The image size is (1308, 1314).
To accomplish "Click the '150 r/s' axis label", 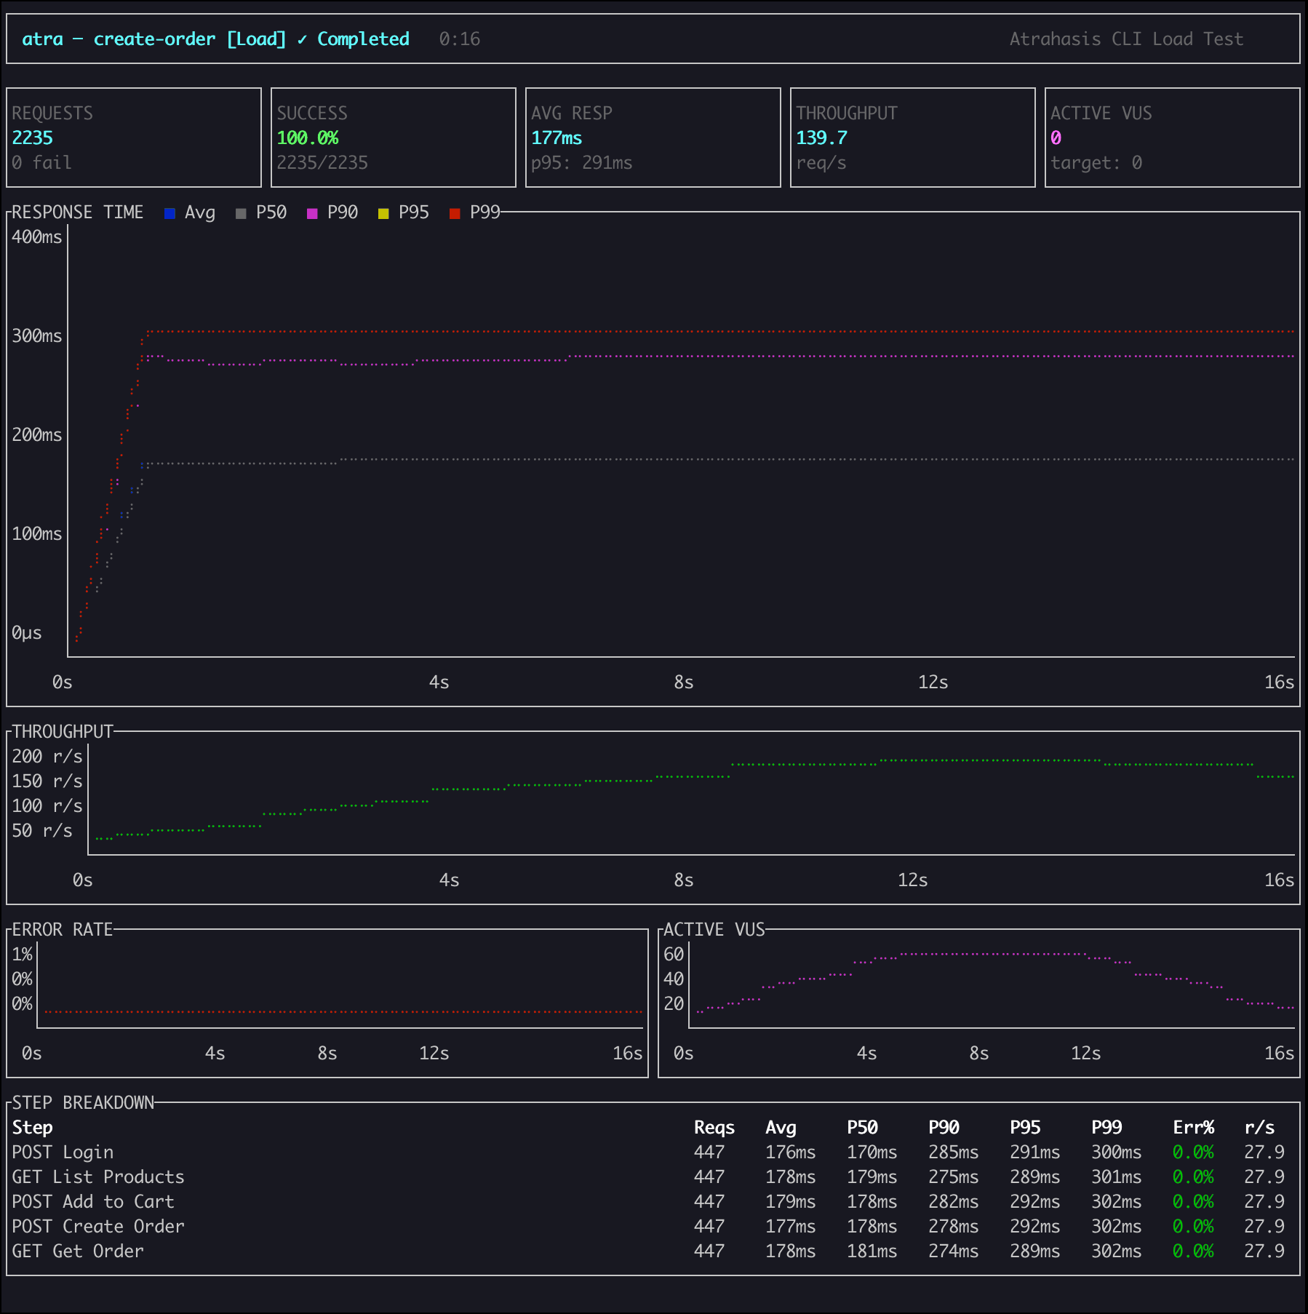I will click(x=47, y=781).
